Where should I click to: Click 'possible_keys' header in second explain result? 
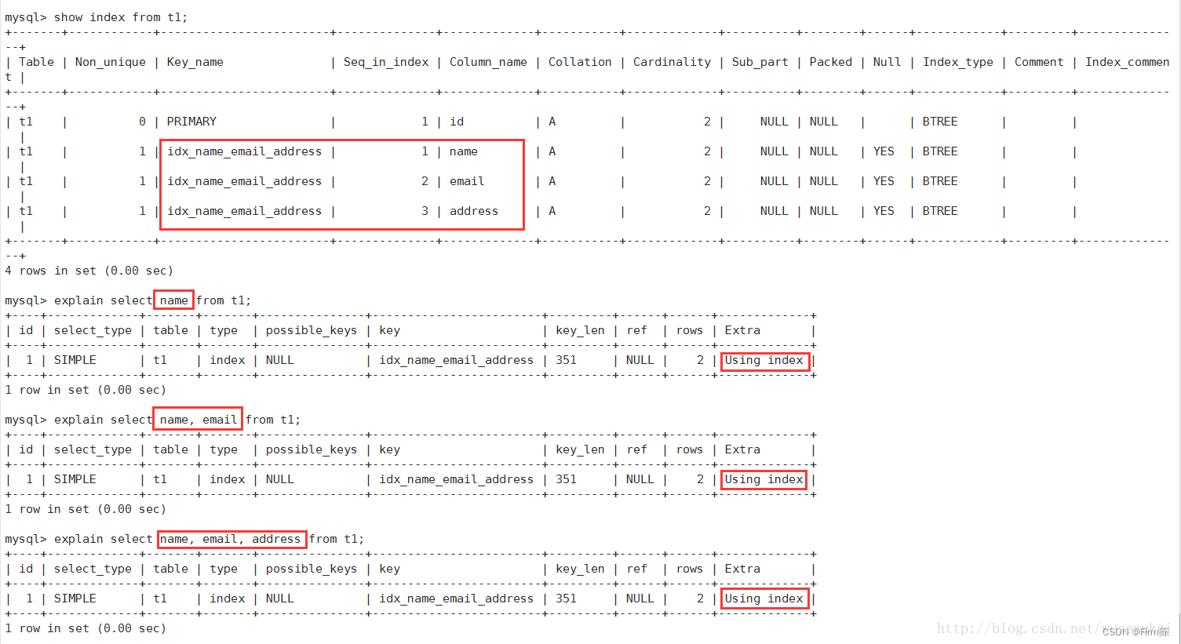tap(311, 449)
